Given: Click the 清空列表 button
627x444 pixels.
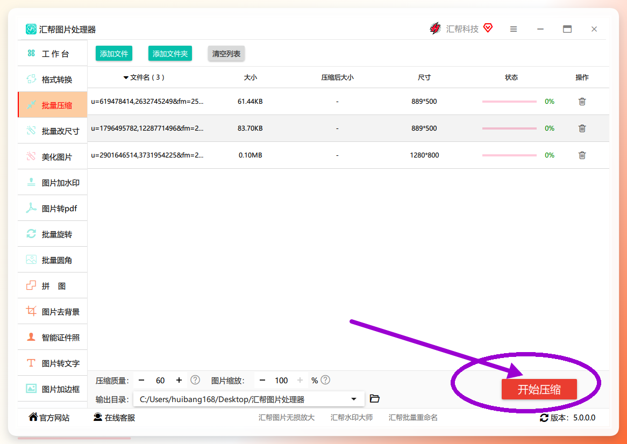Looking at the screenshot, I should pos(226,54).
